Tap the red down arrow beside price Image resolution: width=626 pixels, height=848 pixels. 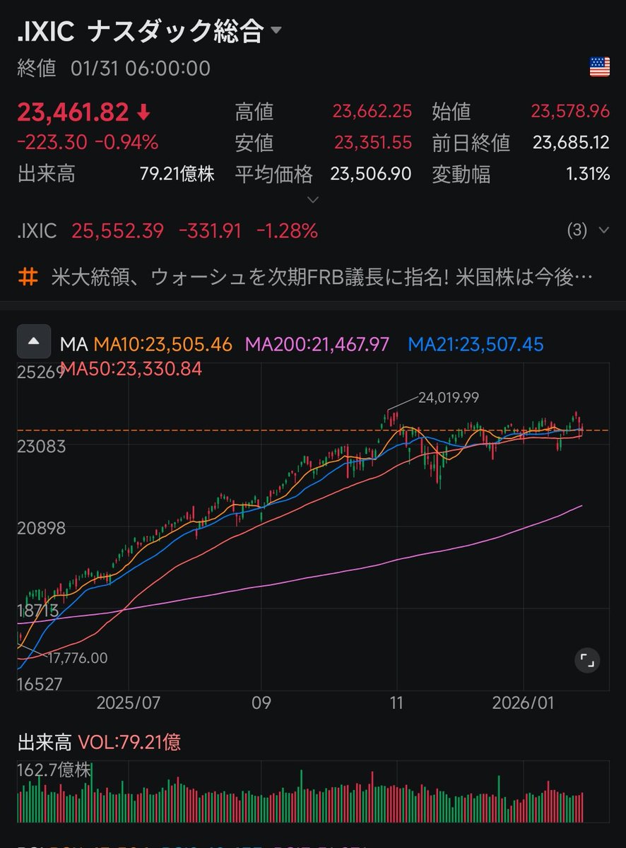click(x=144, y=112)
